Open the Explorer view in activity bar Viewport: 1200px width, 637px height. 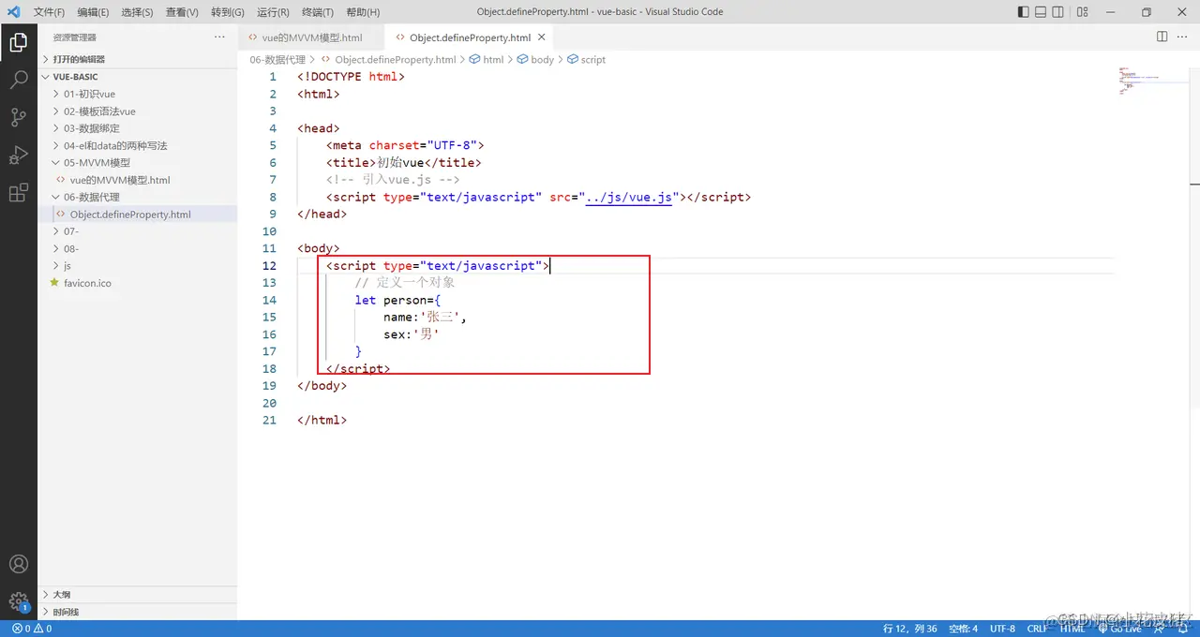click(18, 42)
